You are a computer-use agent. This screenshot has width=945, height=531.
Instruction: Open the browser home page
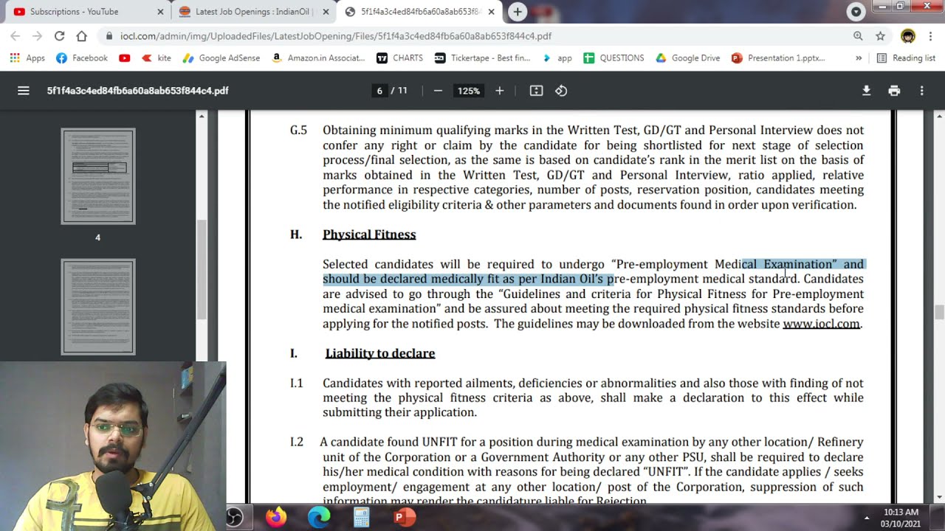click(x=82, y=36)
